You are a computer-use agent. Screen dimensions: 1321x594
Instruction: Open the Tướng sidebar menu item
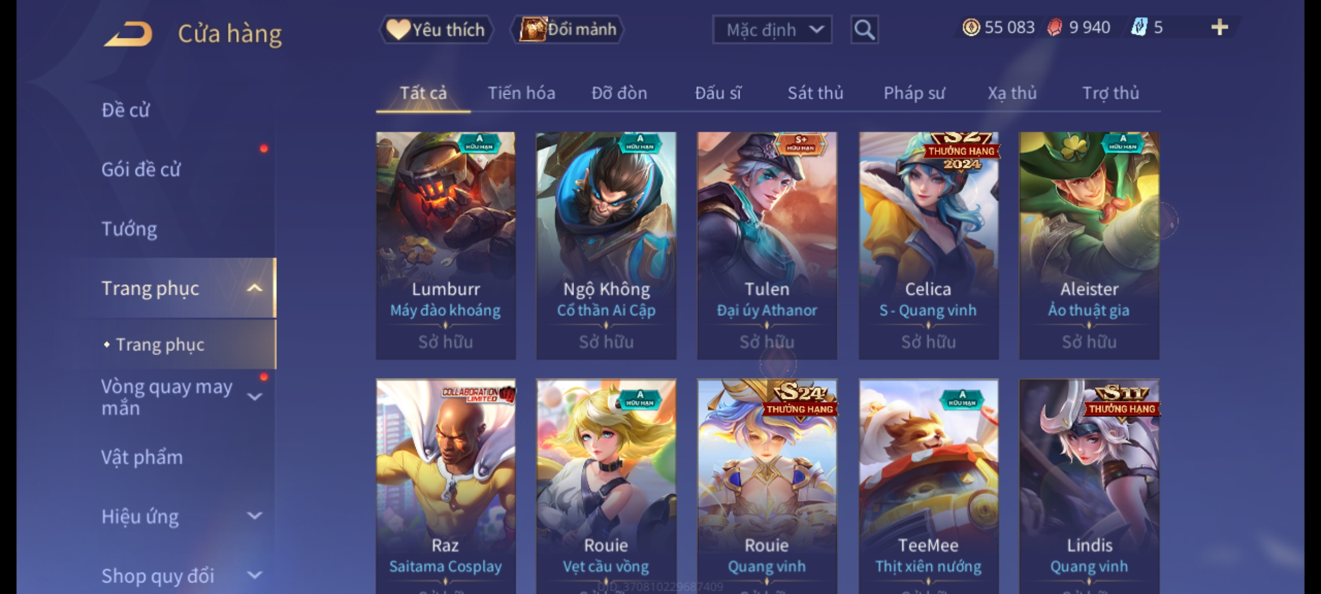point(129,229)
